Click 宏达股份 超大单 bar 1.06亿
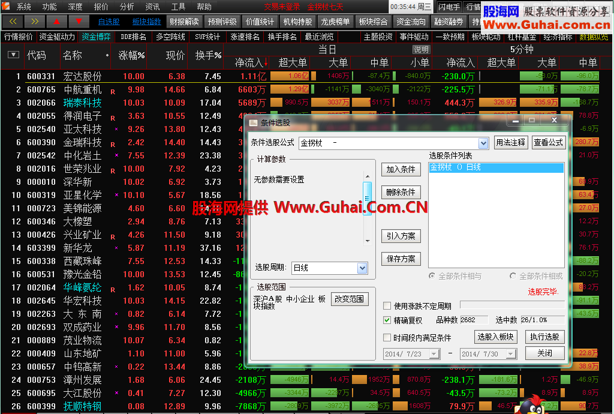This screenshot has width=614, height=414. (290, 76)
